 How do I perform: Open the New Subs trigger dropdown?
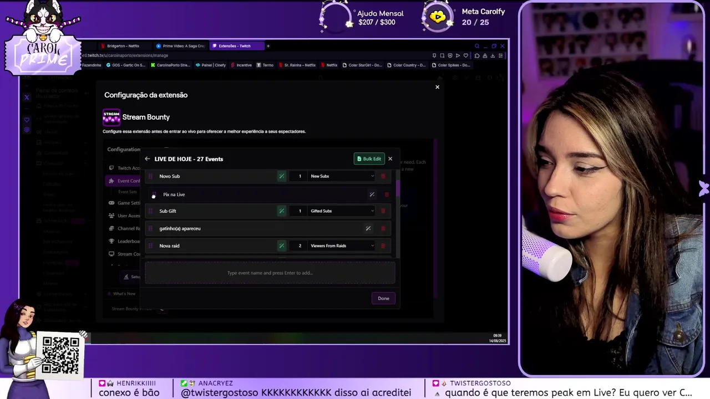coord(342,176)
